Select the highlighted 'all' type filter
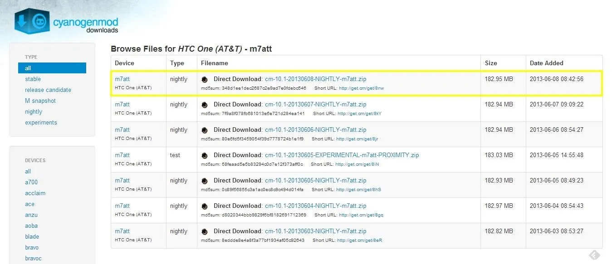 [52, 68]
